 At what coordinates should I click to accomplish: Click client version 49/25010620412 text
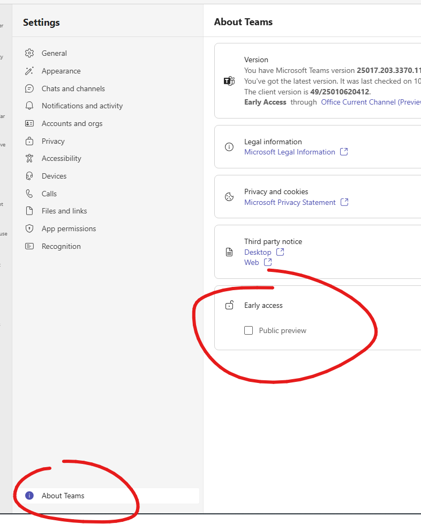point(340,92)
